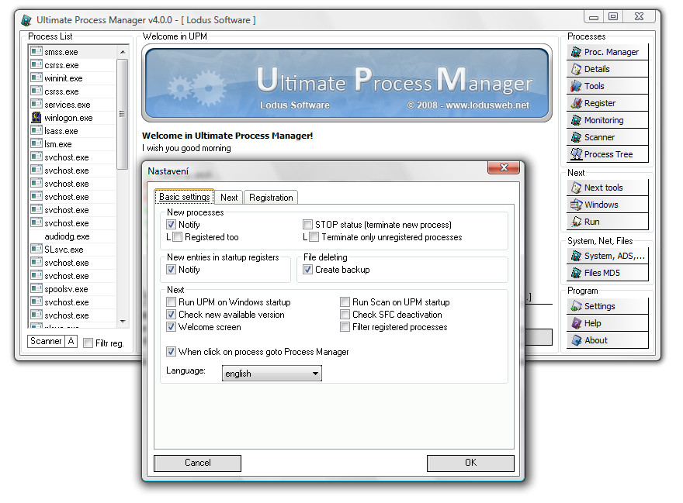Toggle Notify under startup registers
The height and width of the screenshot is (503, 683).
tap(172, 270)
